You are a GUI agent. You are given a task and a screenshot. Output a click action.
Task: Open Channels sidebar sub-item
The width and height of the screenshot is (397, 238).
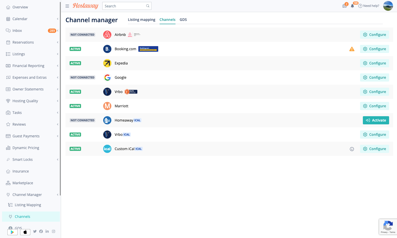click(31, 217)
